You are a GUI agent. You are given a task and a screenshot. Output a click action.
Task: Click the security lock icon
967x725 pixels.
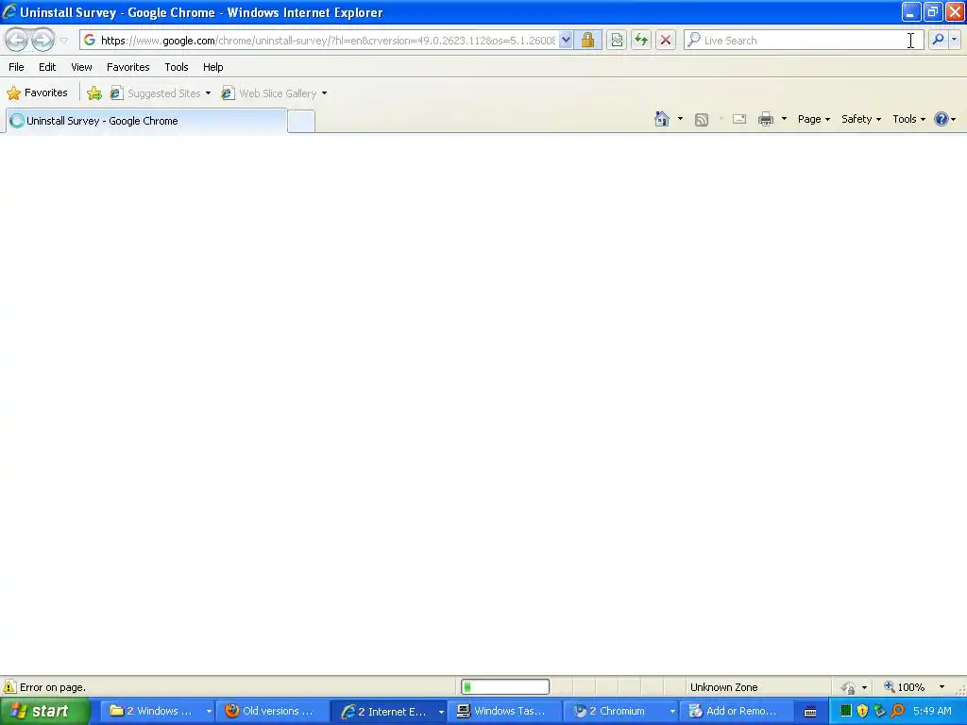587,40
